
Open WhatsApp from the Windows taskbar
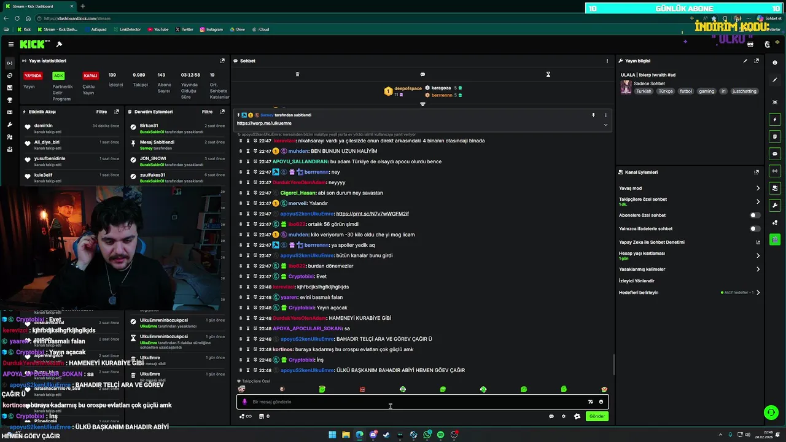[x=427, y=435]
